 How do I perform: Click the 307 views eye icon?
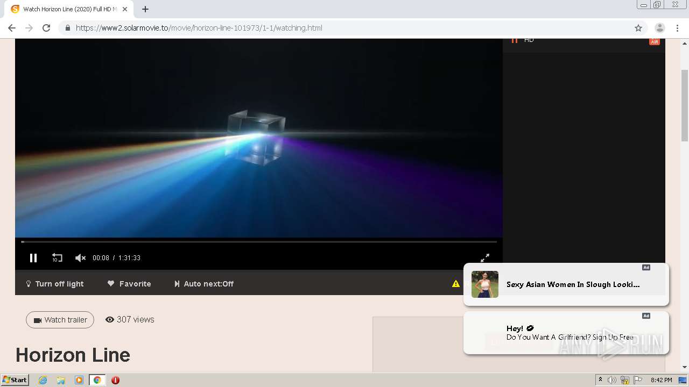[x=110, y=319]
